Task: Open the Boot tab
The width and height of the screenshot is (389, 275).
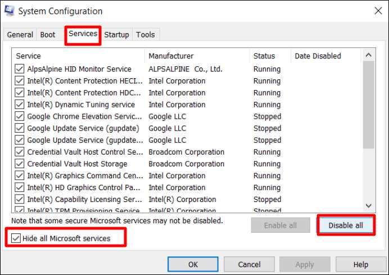Action: pos(48,35)
